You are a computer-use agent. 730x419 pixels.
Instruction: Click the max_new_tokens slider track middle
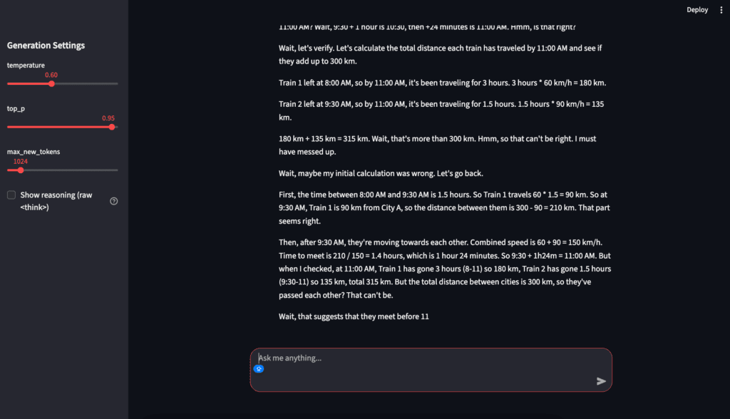(63, 170)
